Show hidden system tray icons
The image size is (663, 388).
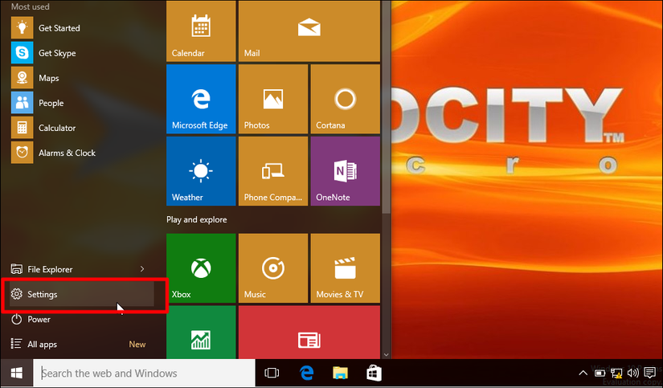point(583,373)
